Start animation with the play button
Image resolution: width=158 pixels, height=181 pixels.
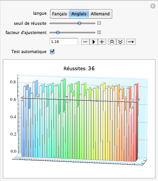pos(94,42)
